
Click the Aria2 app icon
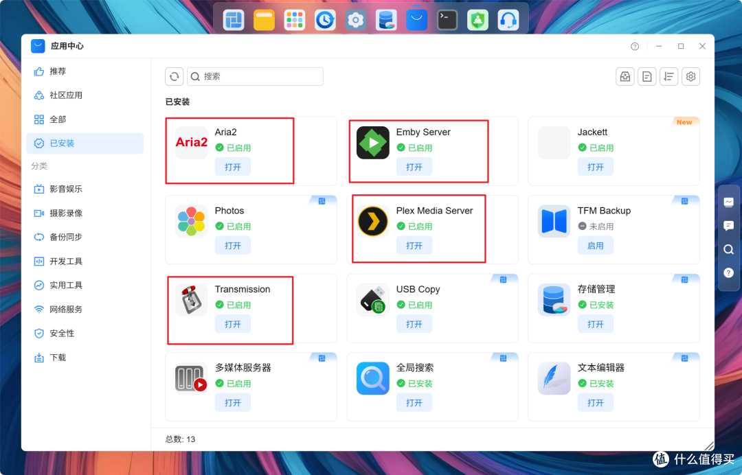(191, 142)
